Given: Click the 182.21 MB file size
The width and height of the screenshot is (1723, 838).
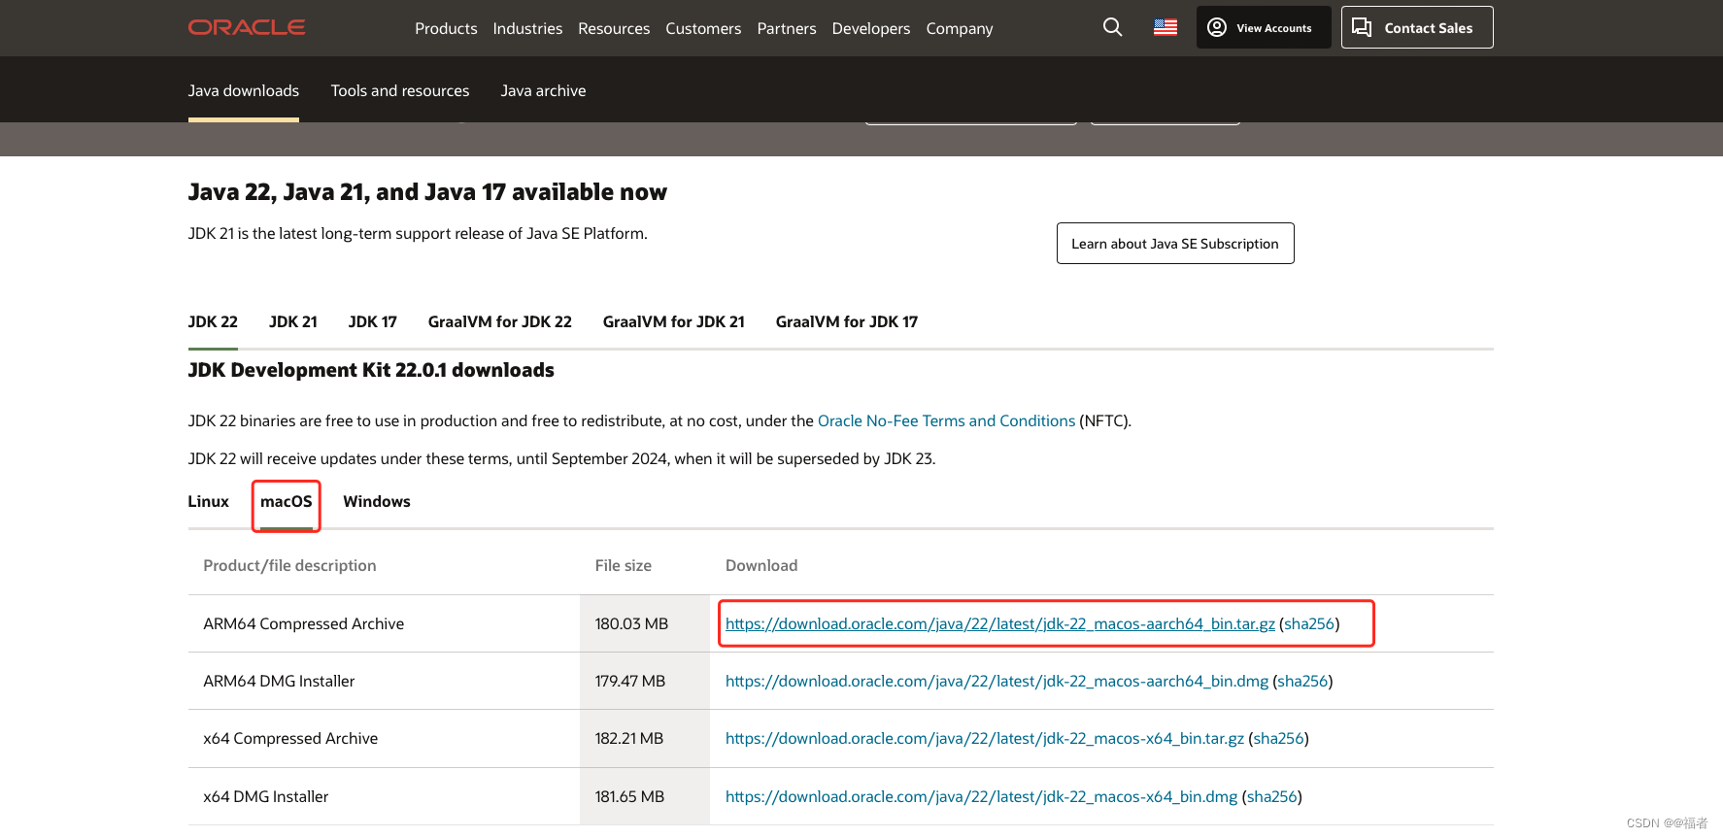Looking at the screenshot, I should 629,738.
